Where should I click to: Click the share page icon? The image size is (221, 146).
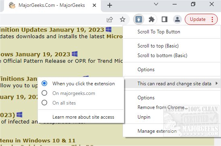110,19
